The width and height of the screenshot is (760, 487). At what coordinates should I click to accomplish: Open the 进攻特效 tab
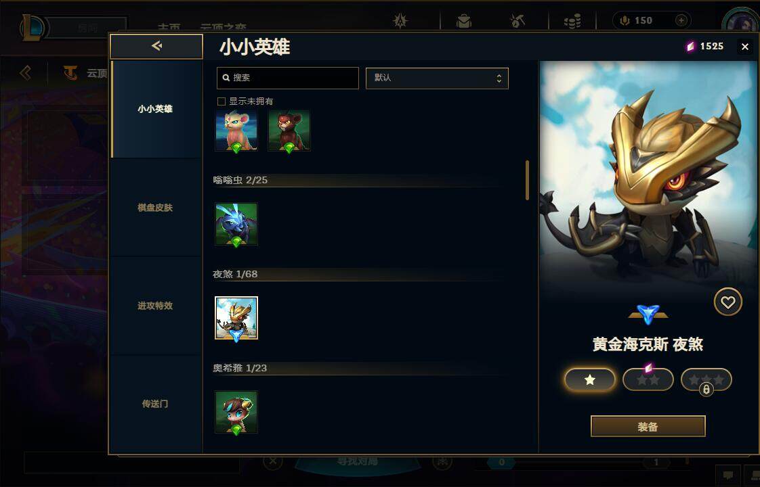pyautogui.click(x=155, y=306)
